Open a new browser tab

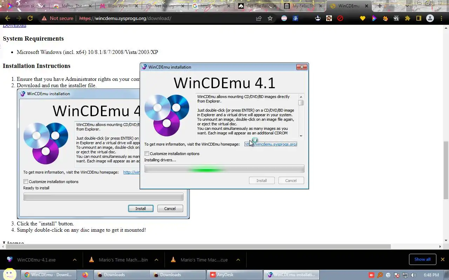[x=380, y=6]
